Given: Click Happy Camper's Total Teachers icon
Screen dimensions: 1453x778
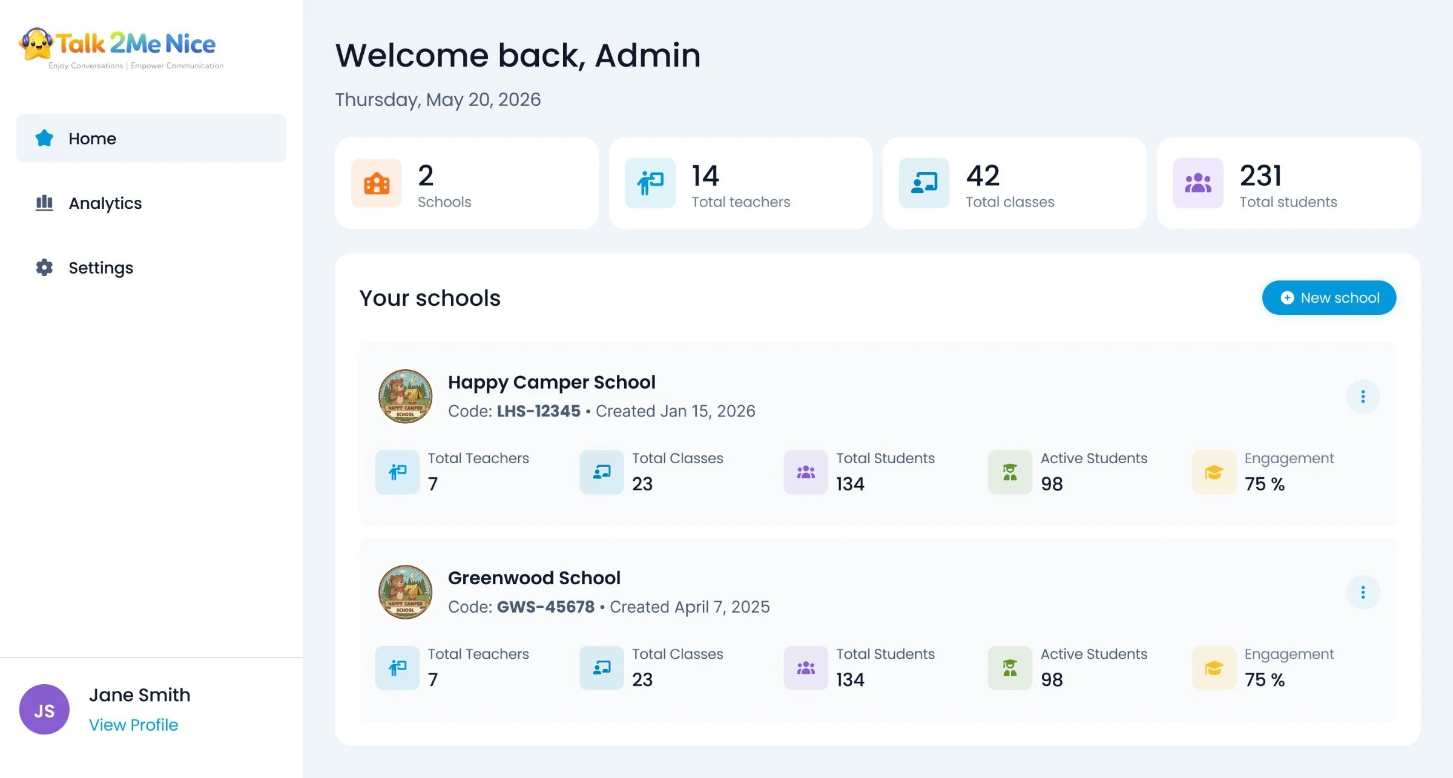Looking at the screenshot, I should click(x=397, y=472).
